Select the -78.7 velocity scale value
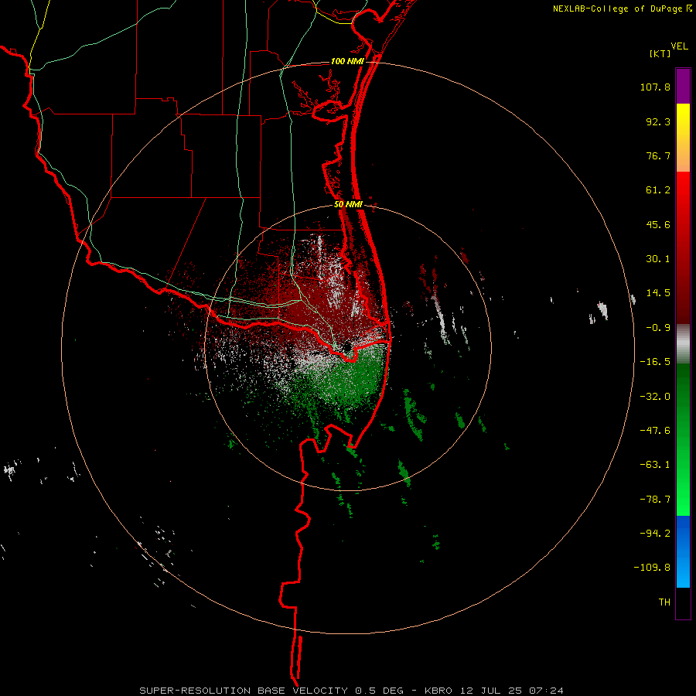Viewport: 696px width, 696px height. (x=655, y=500)
